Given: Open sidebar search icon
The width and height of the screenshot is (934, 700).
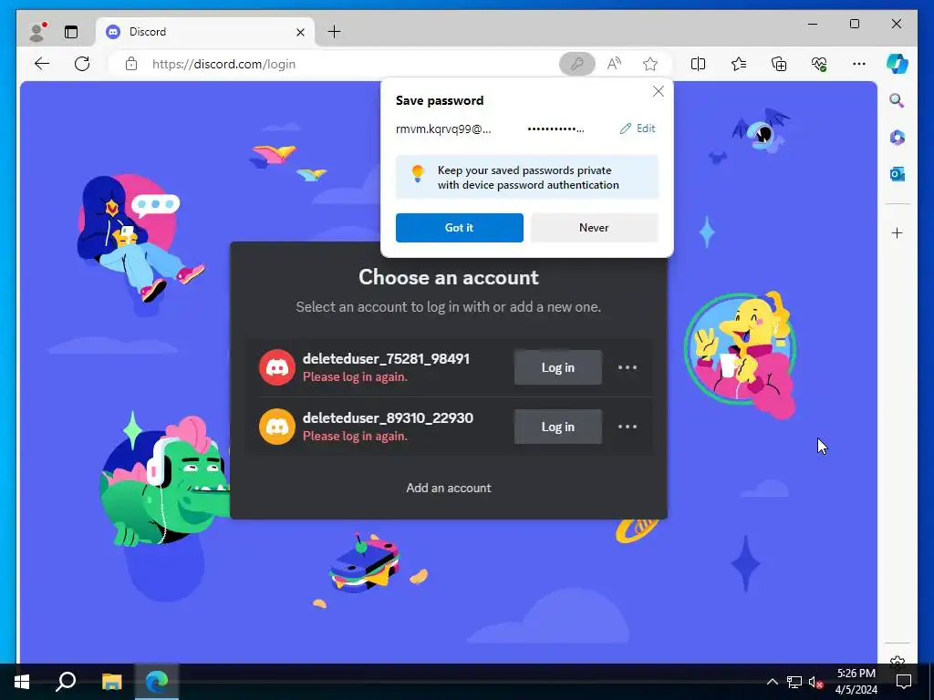Looking at the screenshot, I should [898, 100].
